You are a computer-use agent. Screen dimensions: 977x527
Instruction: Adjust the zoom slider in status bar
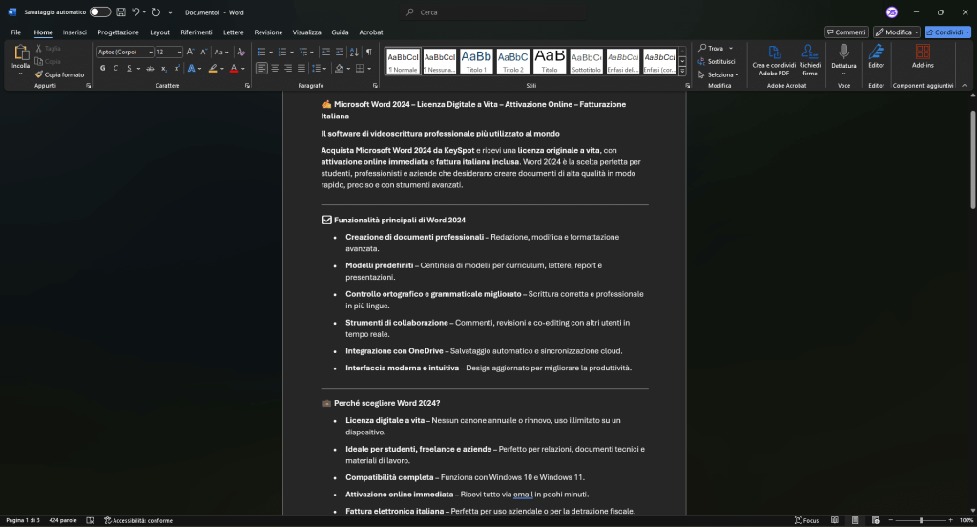[921, 520]
